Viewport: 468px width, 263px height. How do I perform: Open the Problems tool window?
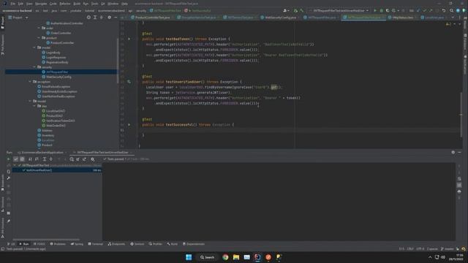click(x=58, y=244)
